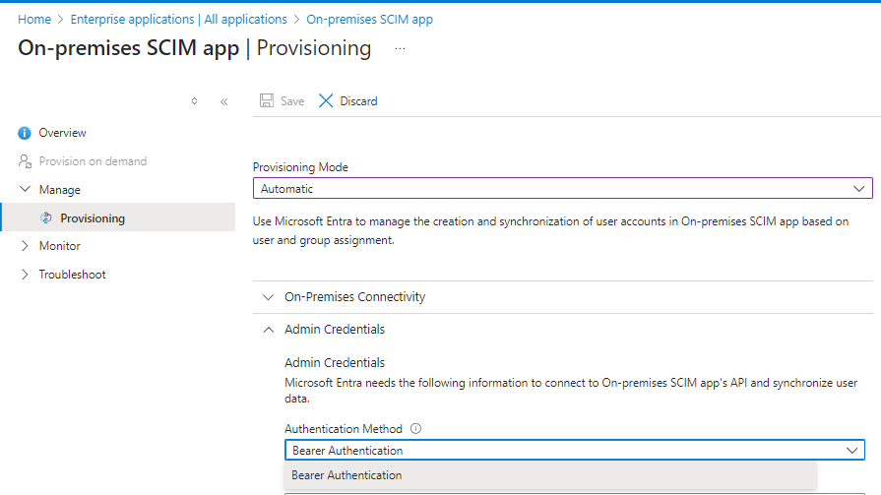Select Provision on demand in sidebar
This screenshot has width=881, height=495.
click(93, 161)
